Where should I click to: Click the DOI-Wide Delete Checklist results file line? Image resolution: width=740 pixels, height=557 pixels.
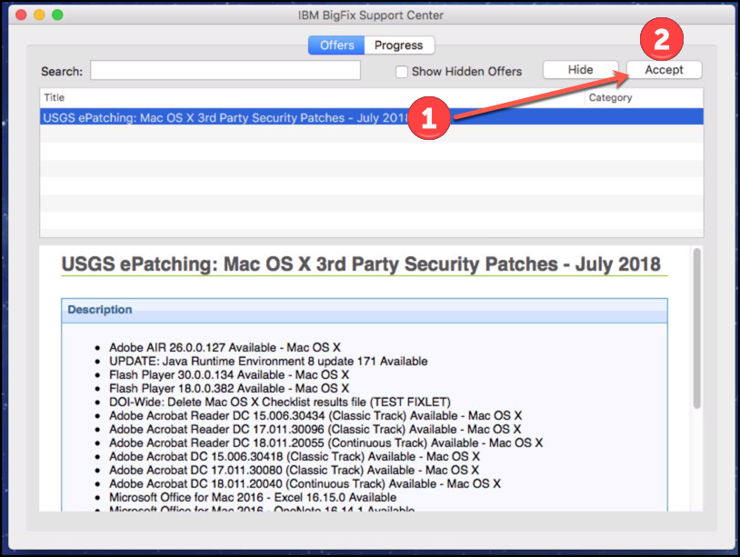pyautogui.click(x=280, y=403)
